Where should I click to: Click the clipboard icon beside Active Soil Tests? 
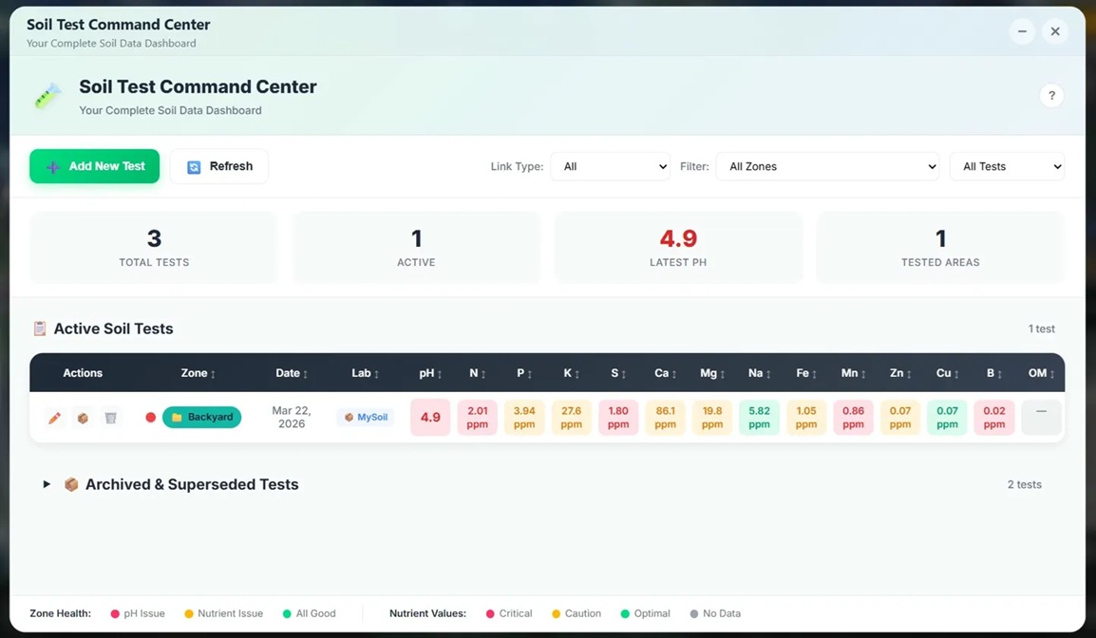click(39, 328)
